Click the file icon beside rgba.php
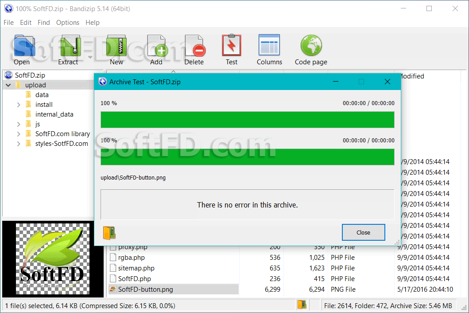 pyautogui.click(x=113, y=257)
